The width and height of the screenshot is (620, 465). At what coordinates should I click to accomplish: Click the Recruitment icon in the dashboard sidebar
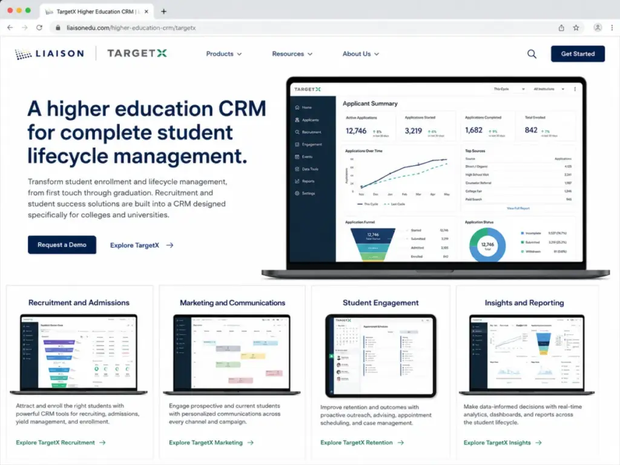point(297,132)
